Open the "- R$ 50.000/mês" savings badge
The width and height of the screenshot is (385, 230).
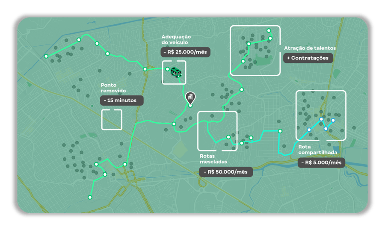pos(226,172)
